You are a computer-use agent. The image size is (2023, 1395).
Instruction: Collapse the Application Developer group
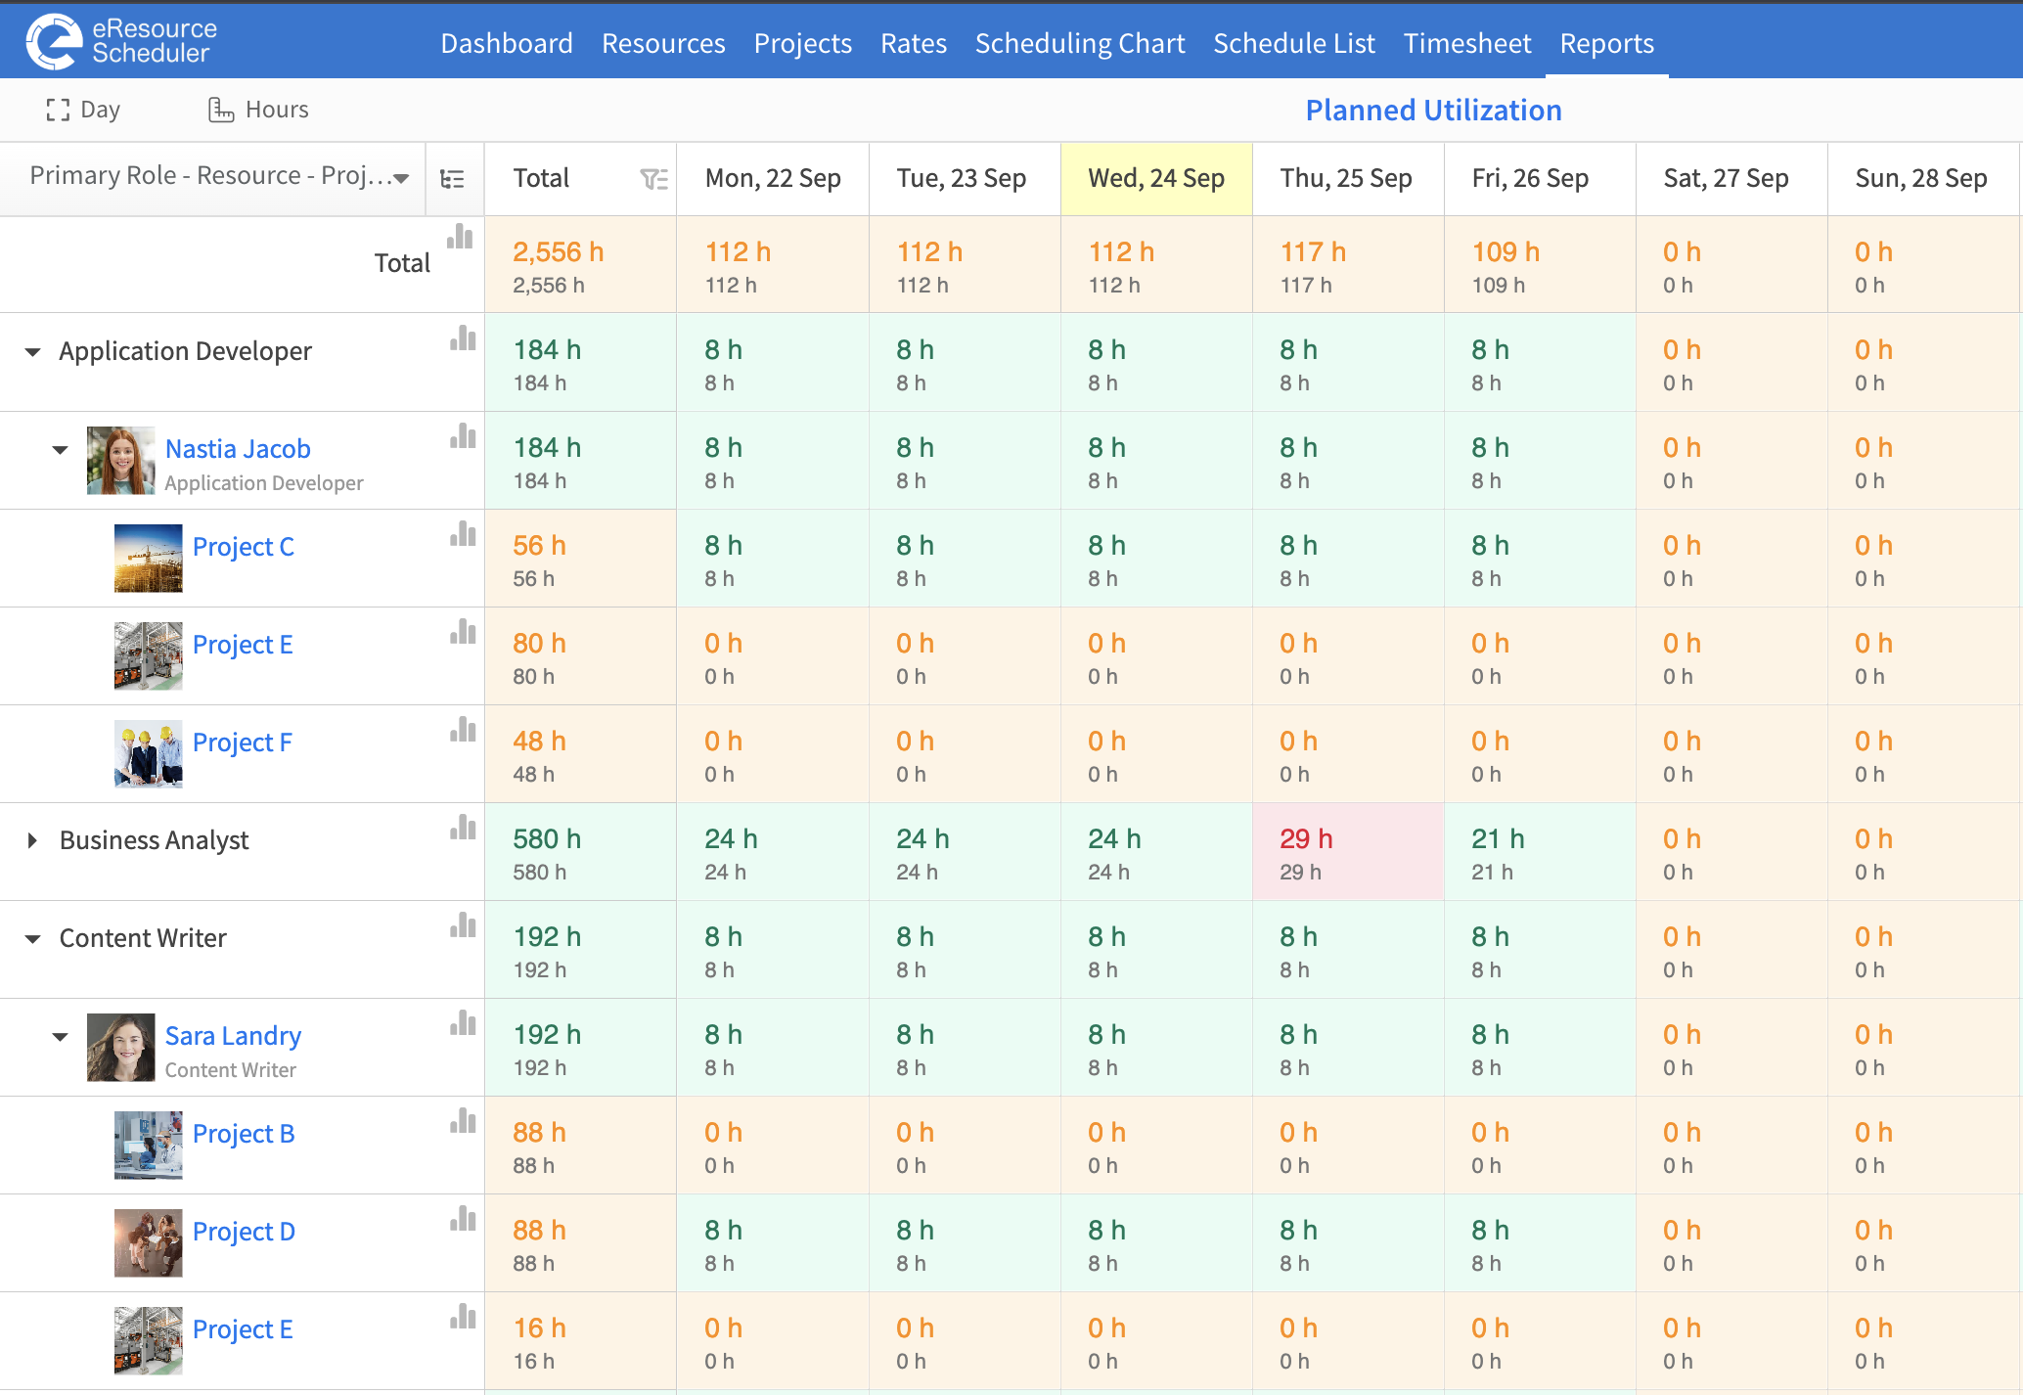(x=32, y=352)
